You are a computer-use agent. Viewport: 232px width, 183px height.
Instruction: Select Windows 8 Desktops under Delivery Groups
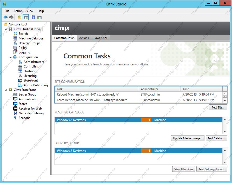click(139, 151)
